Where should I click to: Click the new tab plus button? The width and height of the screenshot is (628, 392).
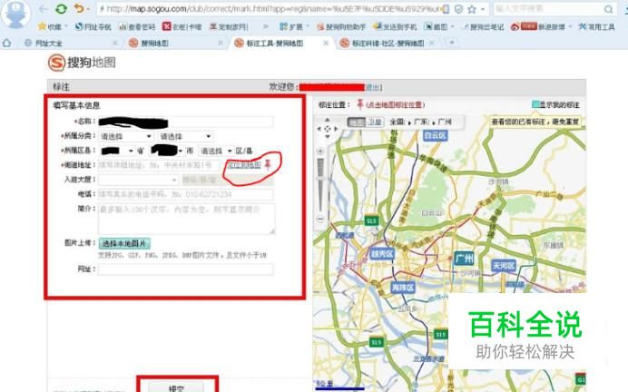[452, 43]
